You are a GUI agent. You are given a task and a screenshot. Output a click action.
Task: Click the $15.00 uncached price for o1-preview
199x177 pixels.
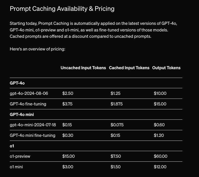pos(68,156)
